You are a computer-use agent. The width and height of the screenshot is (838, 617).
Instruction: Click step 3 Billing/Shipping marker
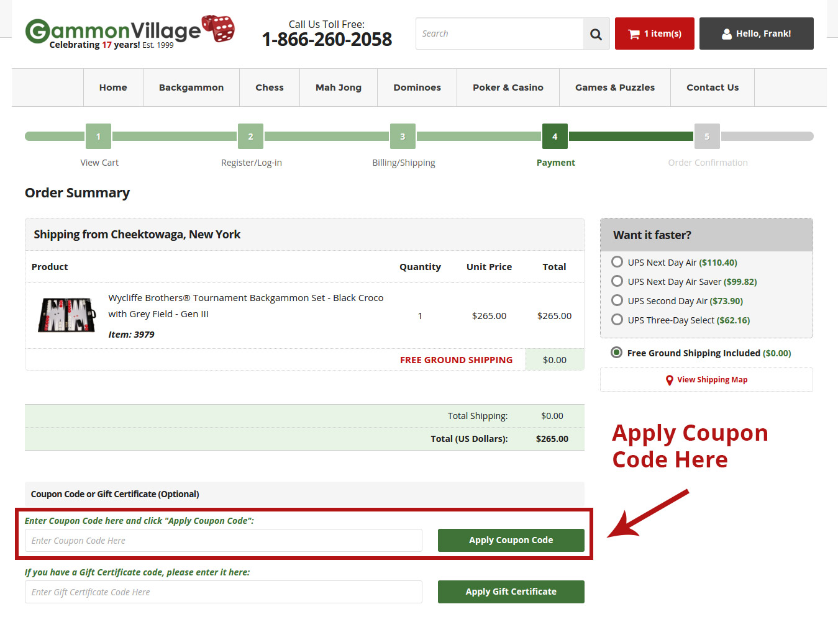[403, 137]
